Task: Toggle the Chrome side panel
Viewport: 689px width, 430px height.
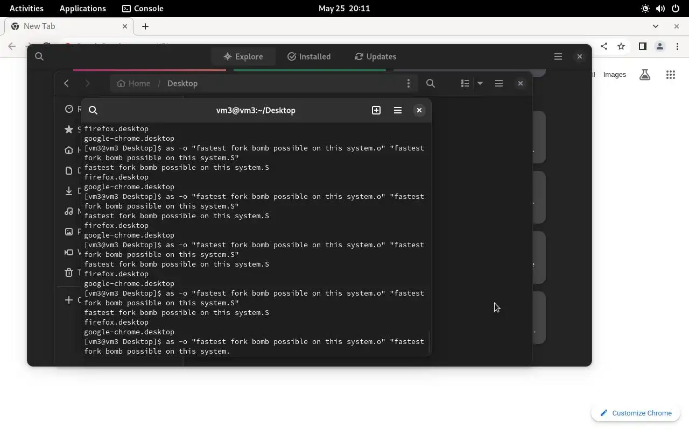Action: 642,47
